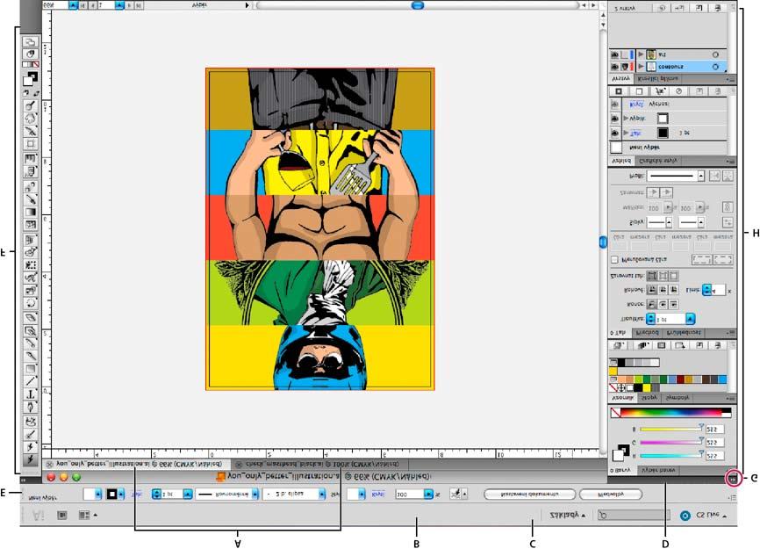Select the Blend tool
The height and width of the screenshot is (549, 760).
click(31, 186)
